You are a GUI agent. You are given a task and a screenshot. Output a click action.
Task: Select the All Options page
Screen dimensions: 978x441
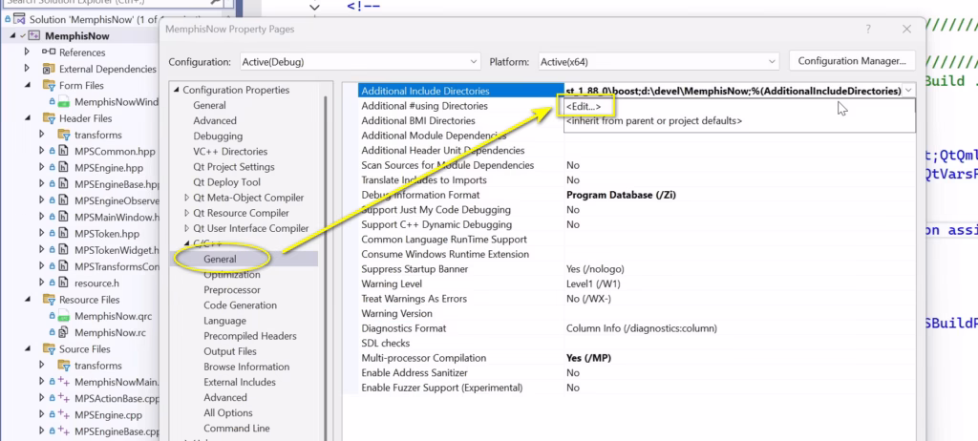click(x=227, y=413)
